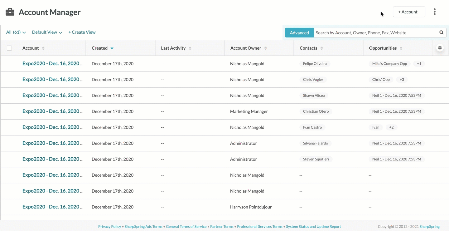Open Chris' Opp opportunity chip
This screenshot has width=449, height=231.
coord(381,80)
